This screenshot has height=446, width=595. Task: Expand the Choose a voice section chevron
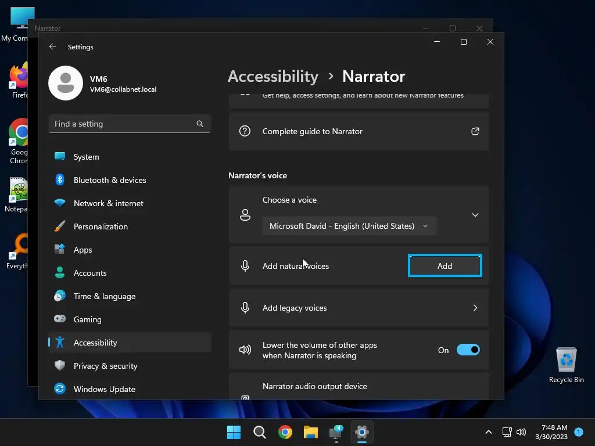coord(475,215)
